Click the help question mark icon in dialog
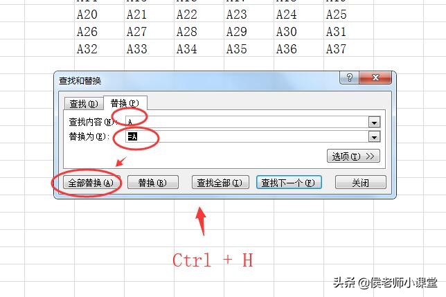 click(x=349, y=78)
